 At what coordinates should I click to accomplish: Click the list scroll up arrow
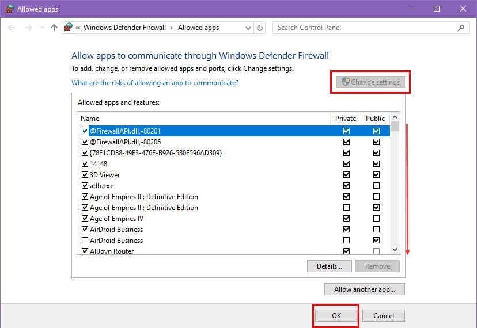[x=395, y=117]
